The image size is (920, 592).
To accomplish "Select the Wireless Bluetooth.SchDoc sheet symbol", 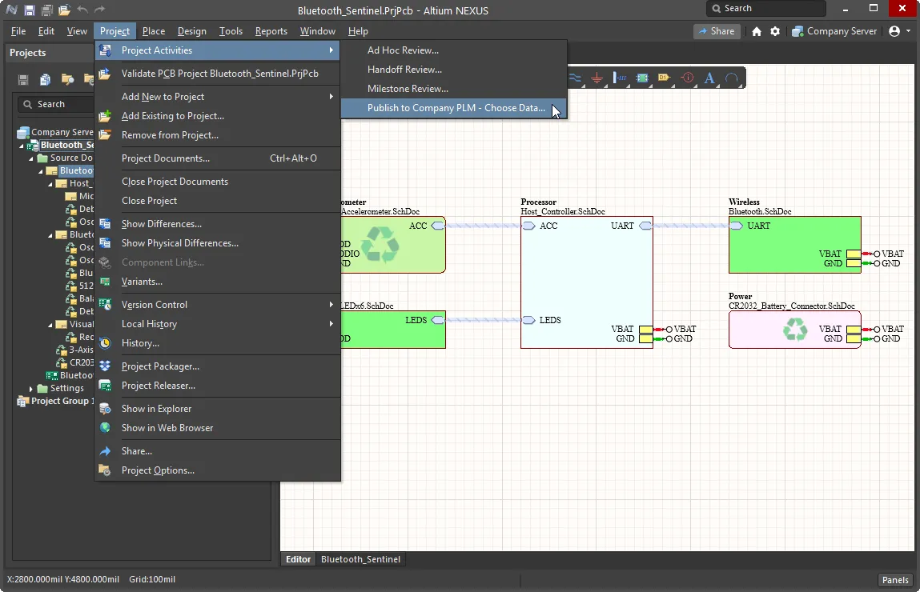I will (x=795, y=245).
